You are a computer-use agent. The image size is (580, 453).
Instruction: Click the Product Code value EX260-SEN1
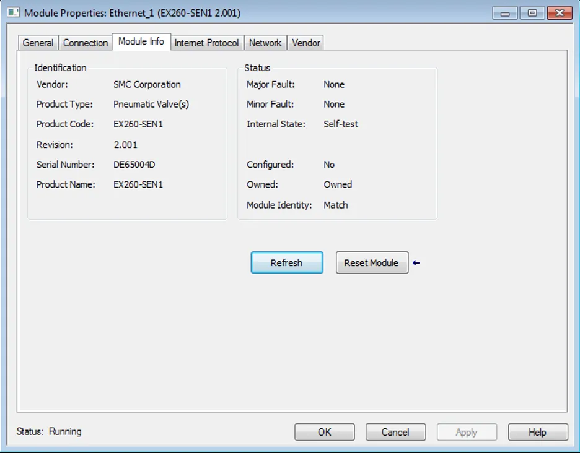click(138, 124)
